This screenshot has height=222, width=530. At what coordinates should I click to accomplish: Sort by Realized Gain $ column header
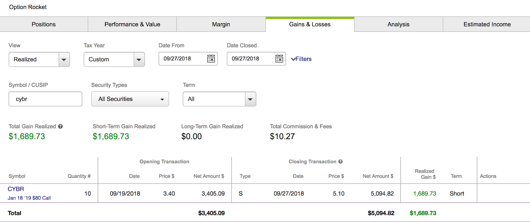[425, 174]
